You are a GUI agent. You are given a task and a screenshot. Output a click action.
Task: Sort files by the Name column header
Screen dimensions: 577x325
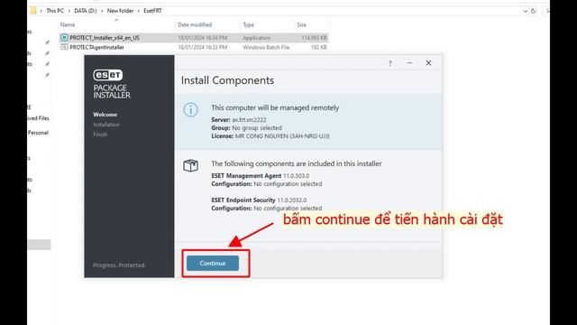click(68, 24)
